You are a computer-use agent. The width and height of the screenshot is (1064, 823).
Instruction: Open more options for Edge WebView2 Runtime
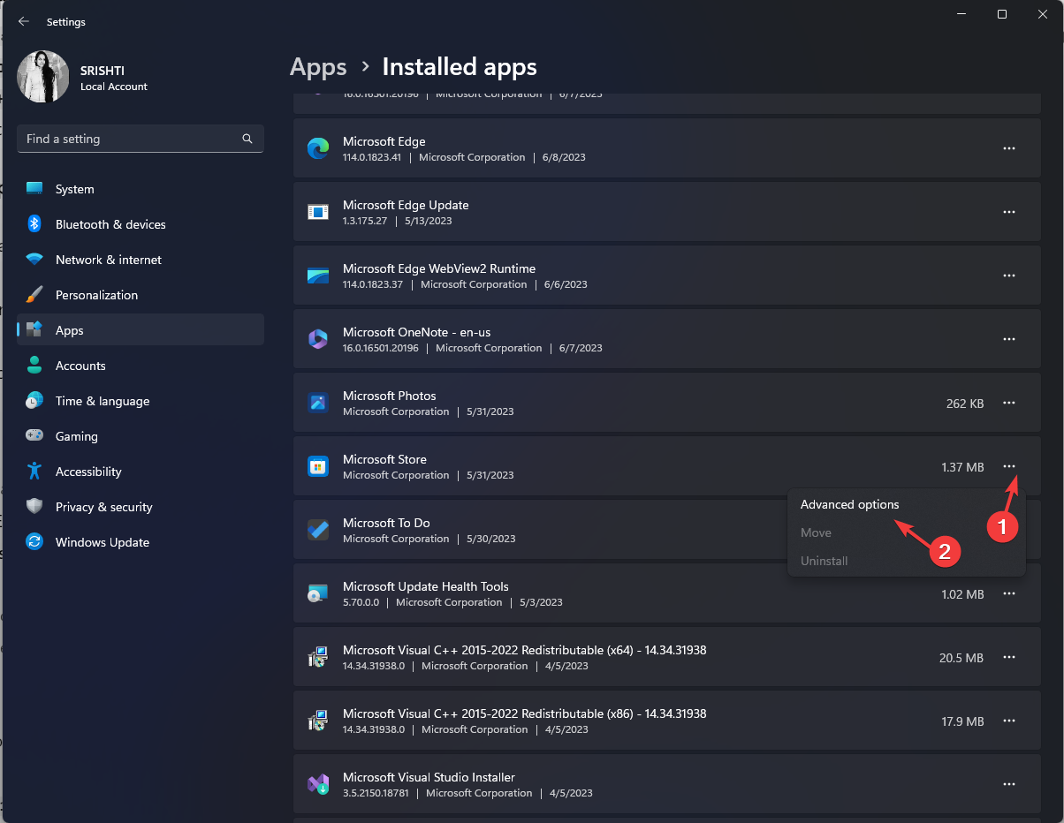1009,276
